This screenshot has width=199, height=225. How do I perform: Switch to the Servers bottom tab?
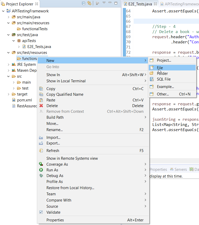pos(178,170)
